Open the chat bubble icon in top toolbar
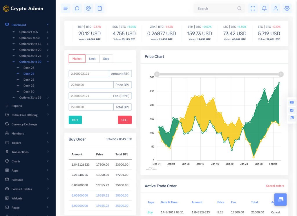 [77, 8]
